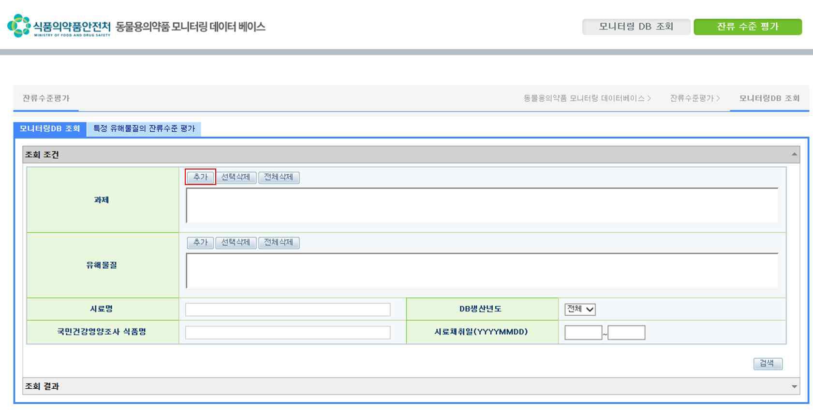Click the 식품의약품안전처 logo
The image size is (813, 410).
click(59, 26)
